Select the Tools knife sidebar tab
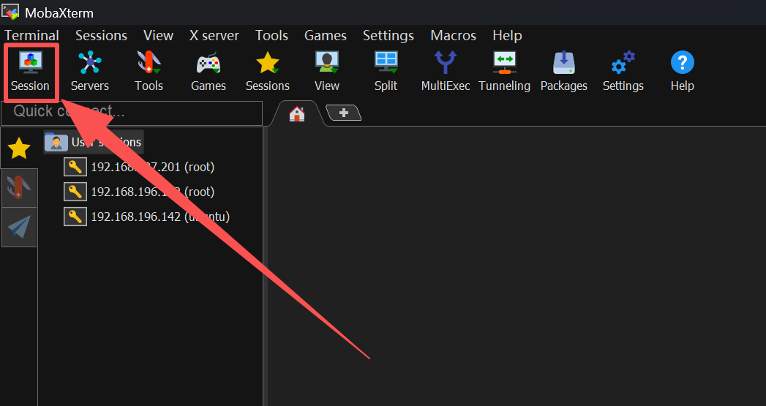The height and width of the screenshot is (406, 766). pos(19,188)
